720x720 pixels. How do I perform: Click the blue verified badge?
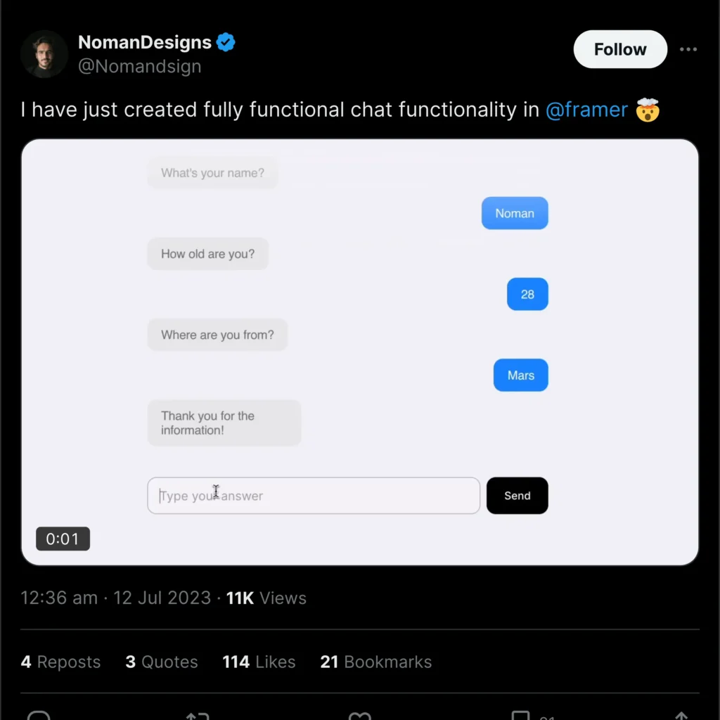click(x=226, y=42)
